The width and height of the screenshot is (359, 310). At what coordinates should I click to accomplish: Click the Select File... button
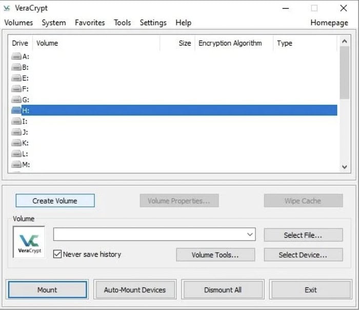tap(303, 235)
